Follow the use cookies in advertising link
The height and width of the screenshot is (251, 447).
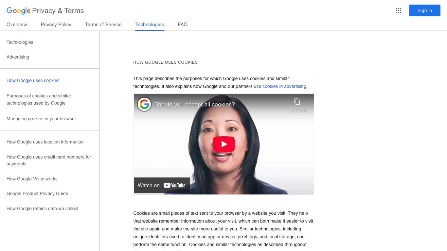click(280, 86)
